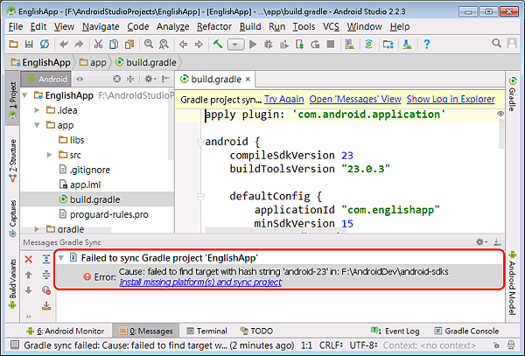Screen dimensions: 525x356
Task: Close the build.gradle editor tab
Action: pyautogui.click(x=248, y=80)
